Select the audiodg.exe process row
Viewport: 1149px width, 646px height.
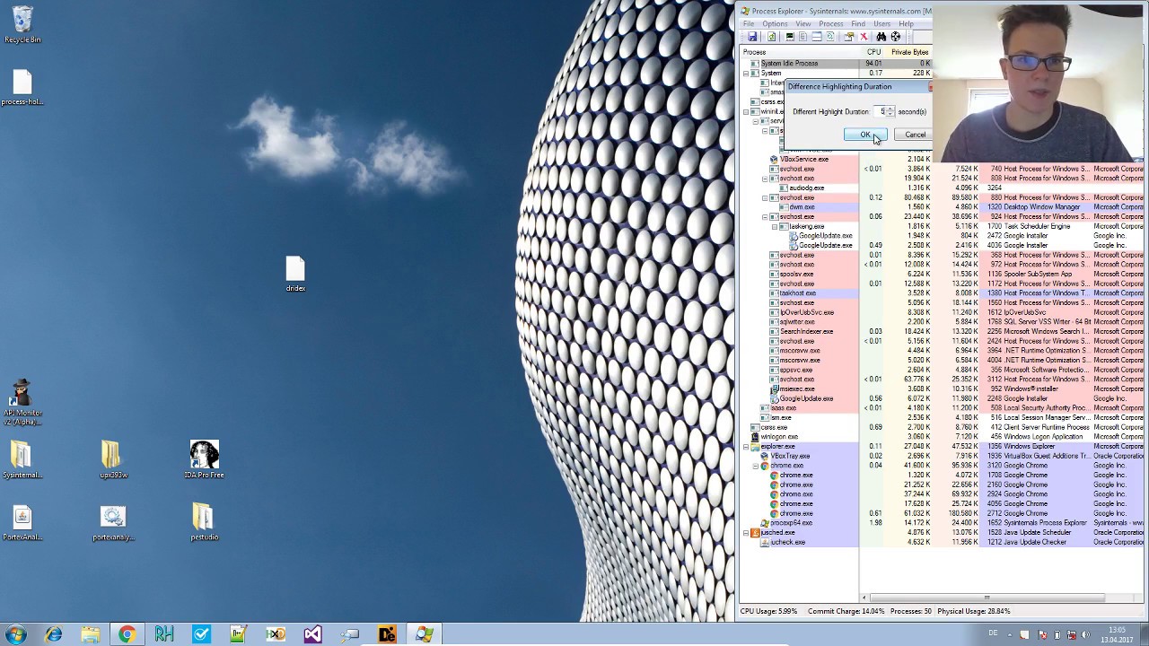click(x=943, y=188)
